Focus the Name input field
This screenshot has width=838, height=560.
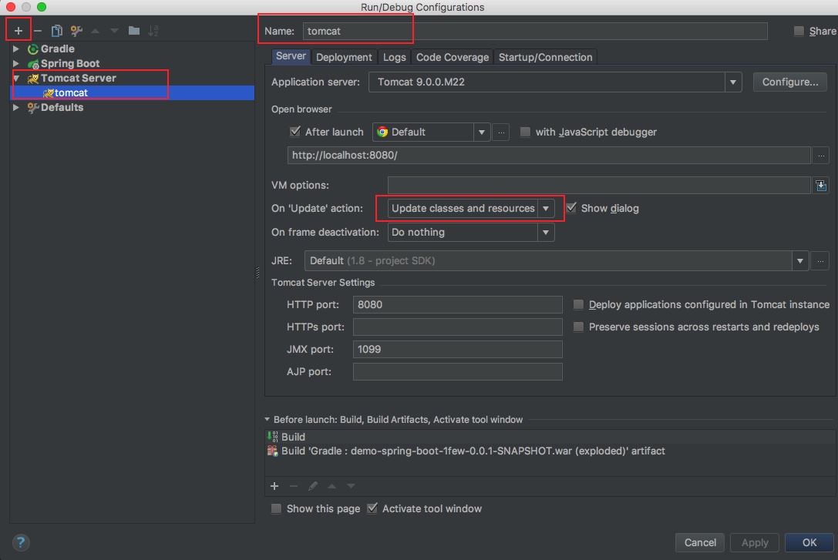click(x=535, y=31)
